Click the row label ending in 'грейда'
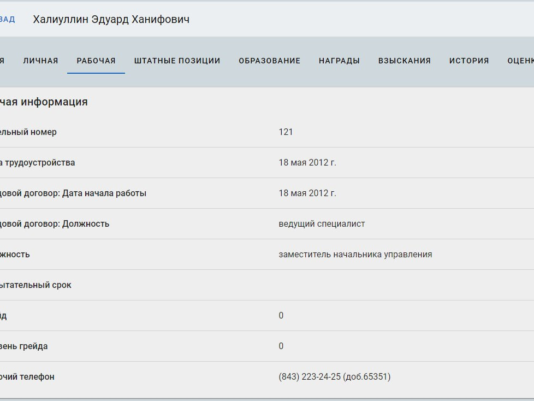Screen dimensions: 534x401 coord(24,346)
